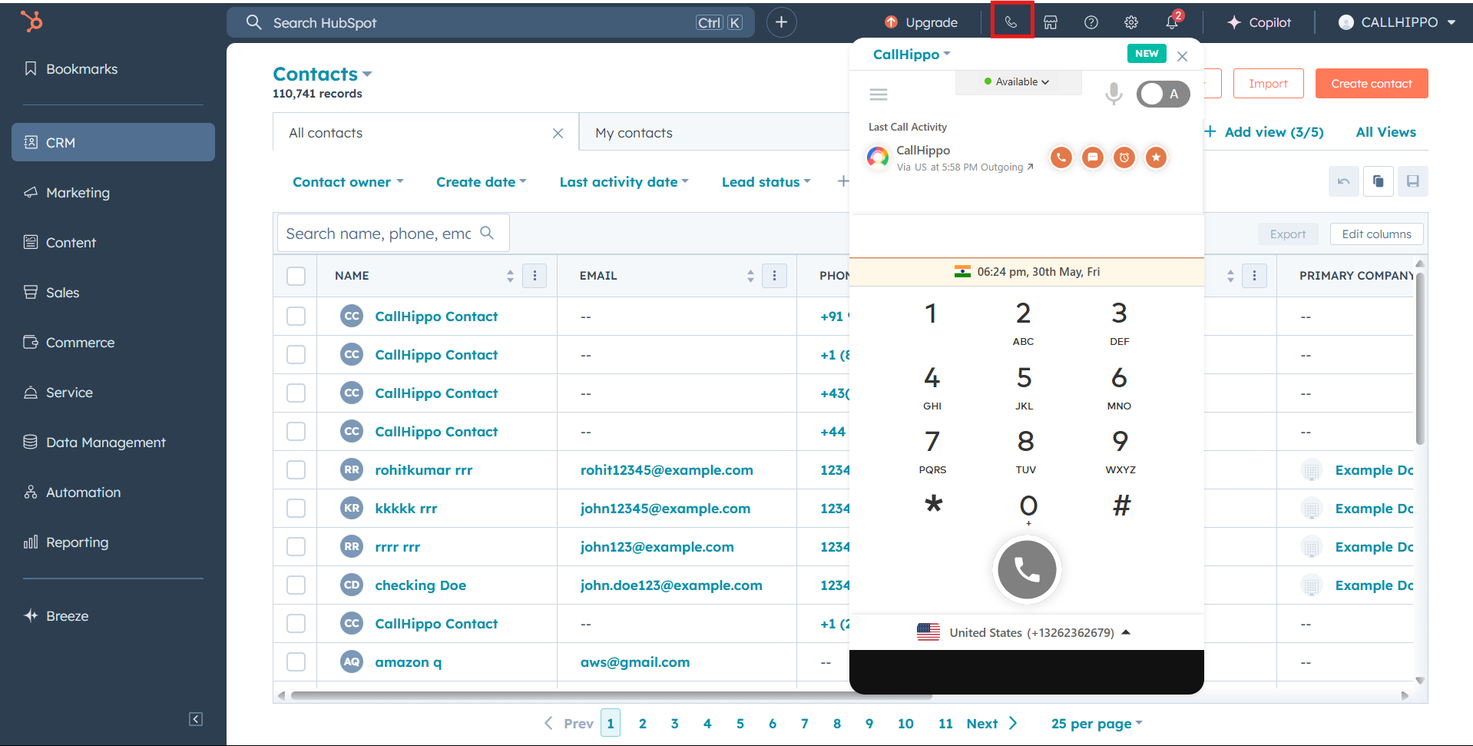Close the CallHippo widget

(1183, 56)
